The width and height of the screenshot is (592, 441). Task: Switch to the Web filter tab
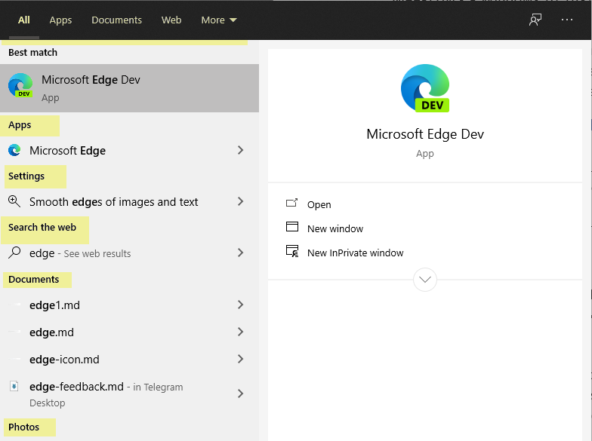[x=171, y=20]
